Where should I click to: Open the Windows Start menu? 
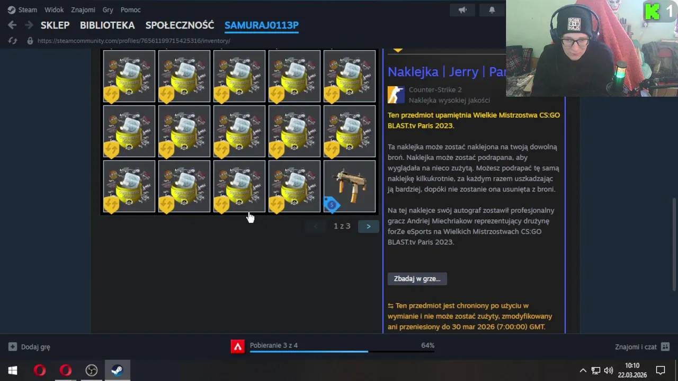[13, 370]
